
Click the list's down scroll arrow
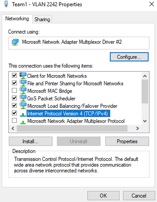(145, 121)
